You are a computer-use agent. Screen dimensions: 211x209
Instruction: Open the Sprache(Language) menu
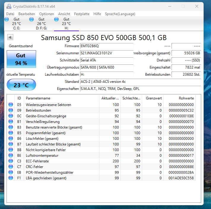[x=120, y=14]
